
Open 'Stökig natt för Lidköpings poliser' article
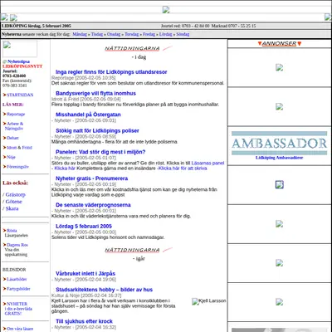click(97, 130)
